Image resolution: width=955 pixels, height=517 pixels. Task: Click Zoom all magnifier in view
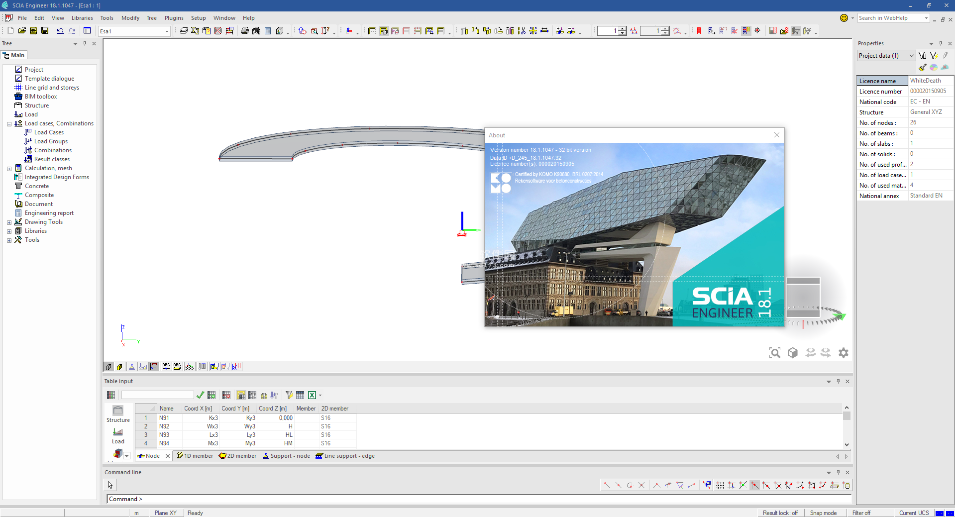pyautogui.click(x=775, y=353)
